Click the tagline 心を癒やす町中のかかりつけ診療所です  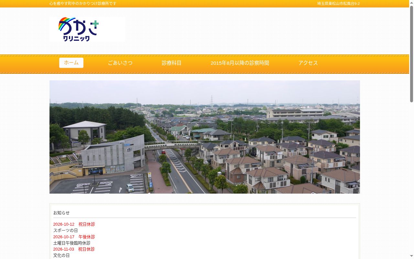(x=83, y=4)
